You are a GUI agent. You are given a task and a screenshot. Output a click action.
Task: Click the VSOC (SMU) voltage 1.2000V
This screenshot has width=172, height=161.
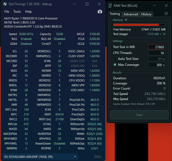[95, 51]
